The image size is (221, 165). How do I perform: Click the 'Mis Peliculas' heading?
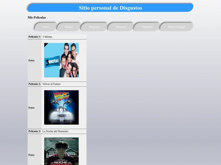tap(37, 18)
